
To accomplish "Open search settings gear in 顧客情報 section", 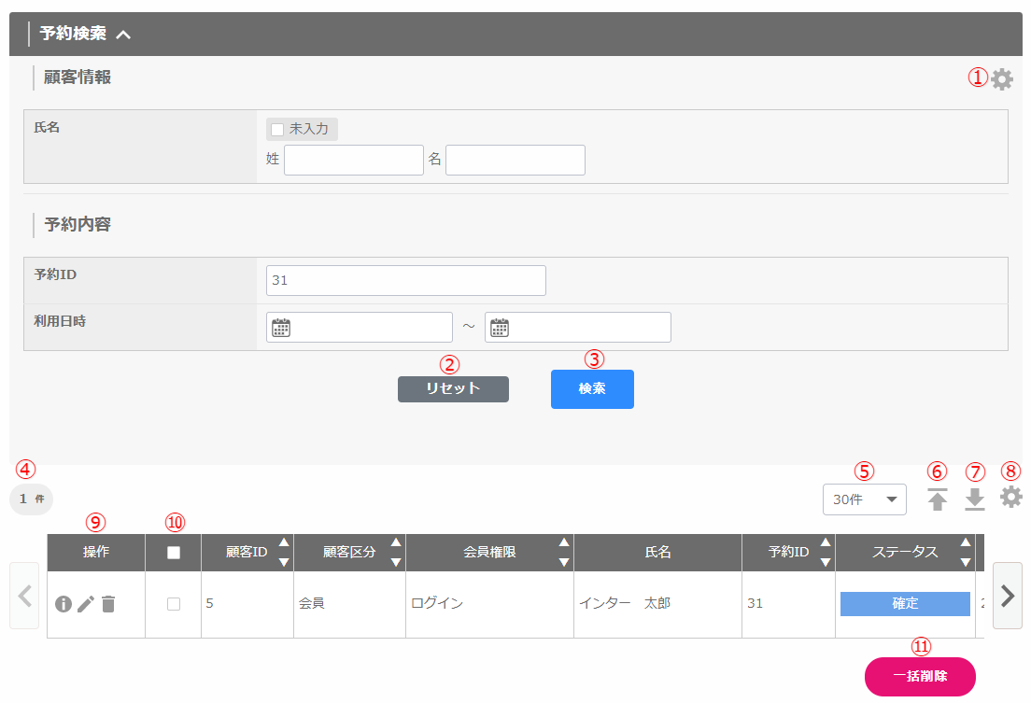I will tap(1001, 80).
